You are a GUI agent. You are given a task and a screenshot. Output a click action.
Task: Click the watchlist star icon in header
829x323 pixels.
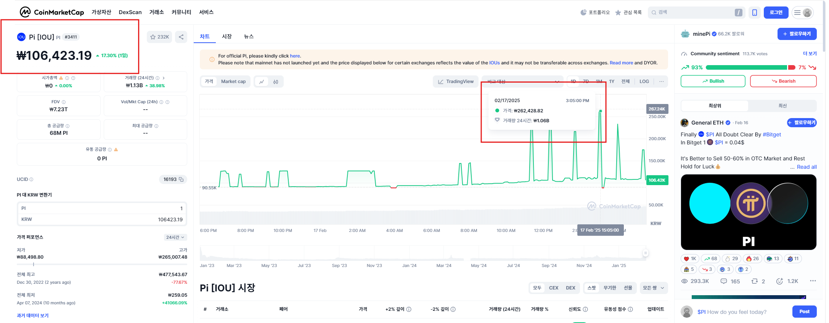coord(618,13)
